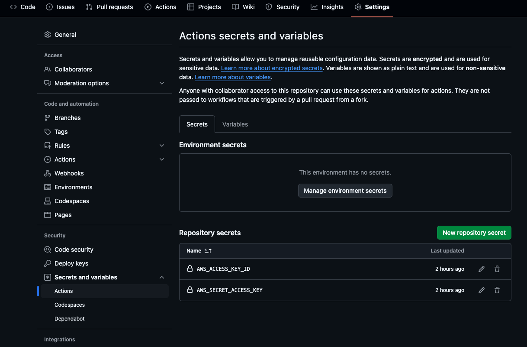Open Tags settings in sidebar
Image resolution: width=527 pixels, height=347 pixels.
point(61,132)
